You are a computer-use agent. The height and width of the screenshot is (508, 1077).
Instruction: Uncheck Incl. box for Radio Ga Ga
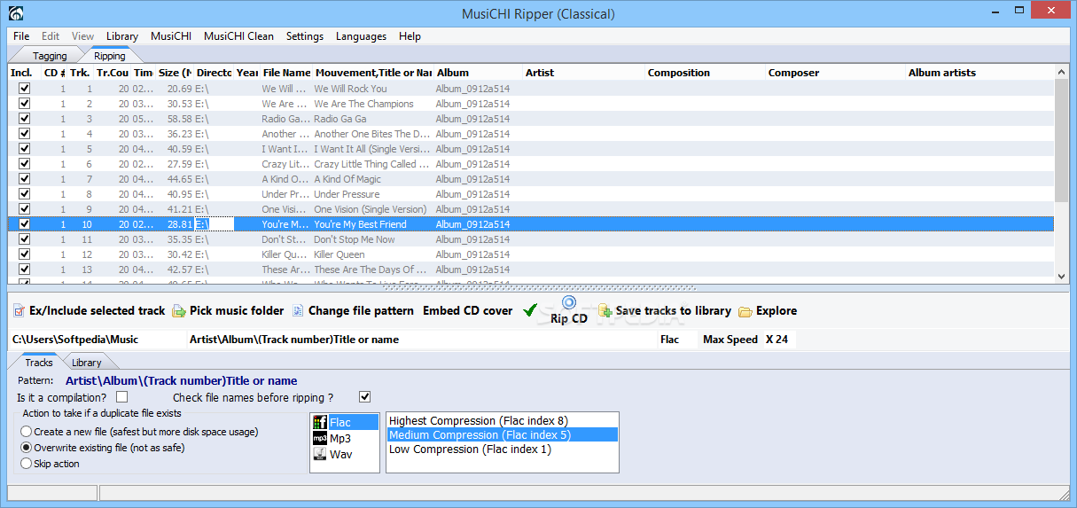[x=24, y=119]
